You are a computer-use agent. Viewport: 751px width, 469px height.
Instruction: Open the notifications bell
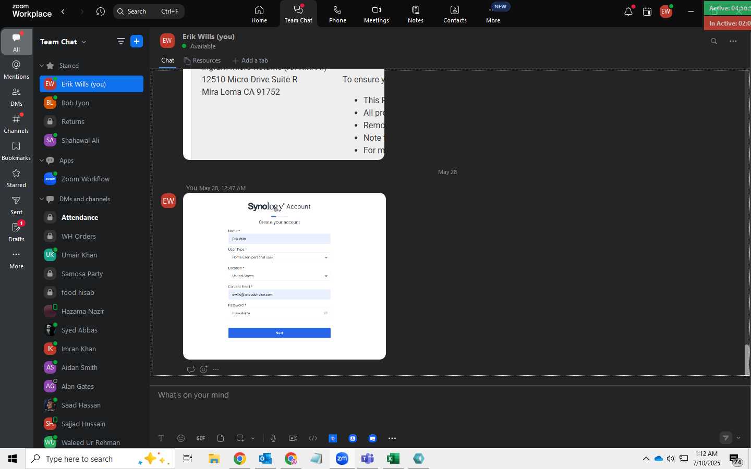pyautogui.click(x=628, y=11)
